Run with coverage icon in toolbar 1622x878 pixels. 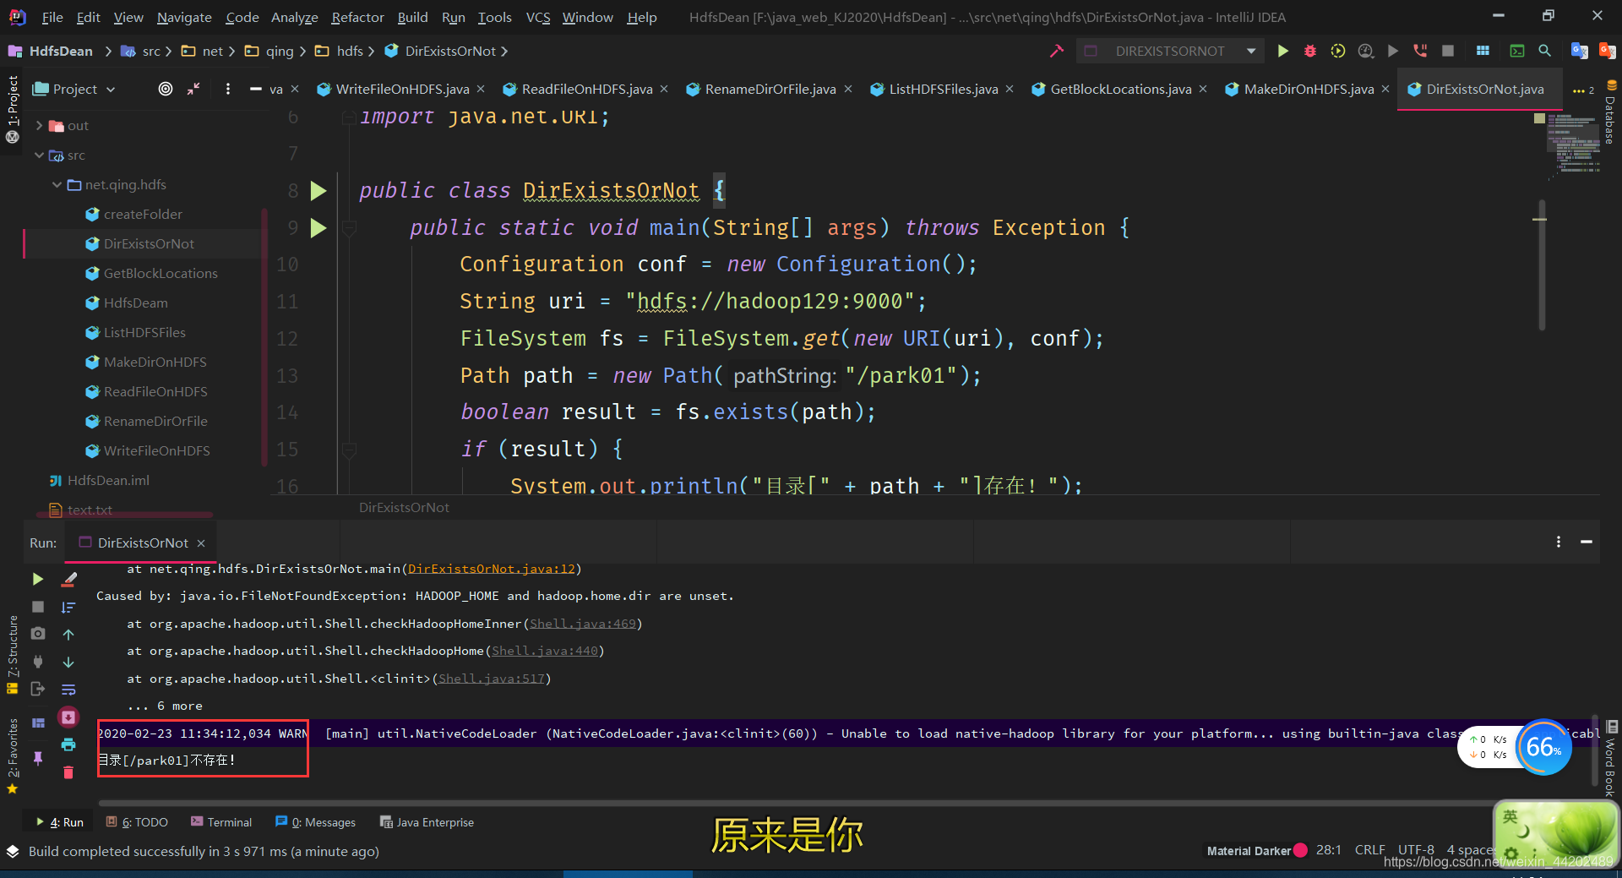point(1338,51)
